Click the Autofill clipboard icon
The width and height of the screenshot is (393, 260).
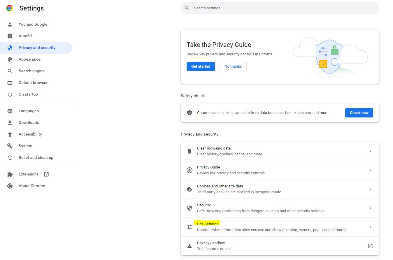(10, 36)
